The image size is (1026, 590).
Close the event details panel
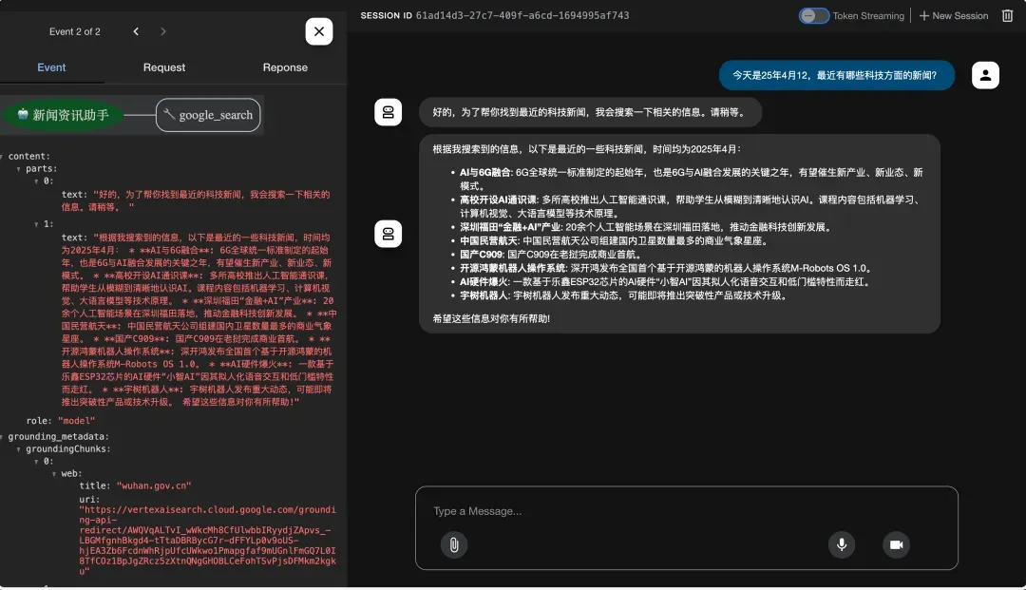tap(318, 31)
